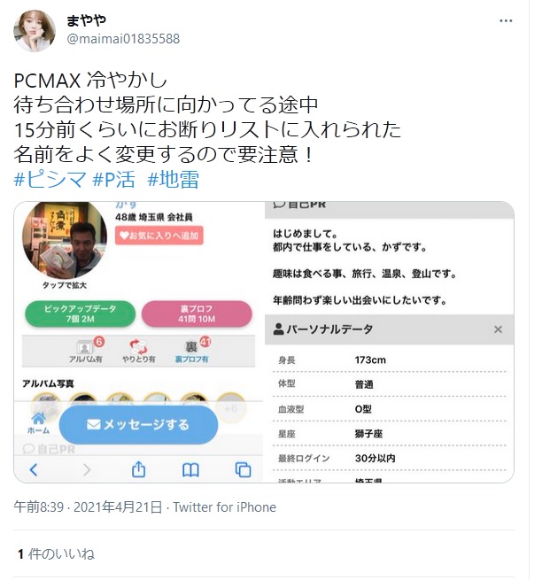Click the green ピックアップデータ button
This screenshot has height=580, width=542.
[x=80, y=313]
